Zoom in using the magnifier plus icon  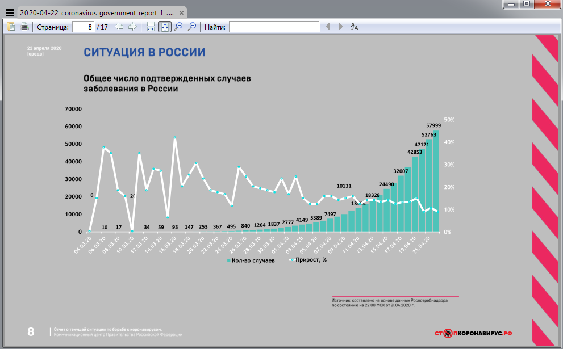[x=192, y=27]
